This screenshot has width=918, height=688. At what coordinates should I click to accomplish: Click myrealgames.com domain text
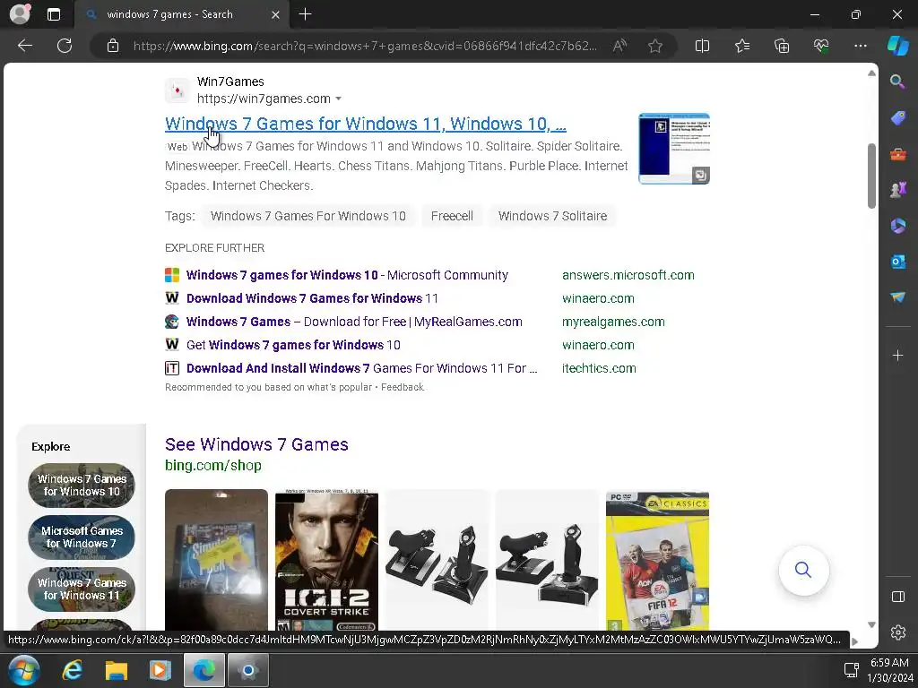pos(613,322)
